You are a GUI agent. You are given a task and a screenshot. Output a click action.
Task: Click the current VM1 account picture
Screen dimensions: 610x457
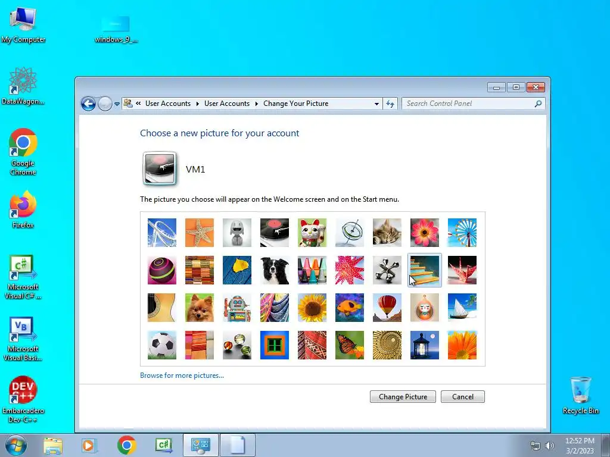coord(160,168)
